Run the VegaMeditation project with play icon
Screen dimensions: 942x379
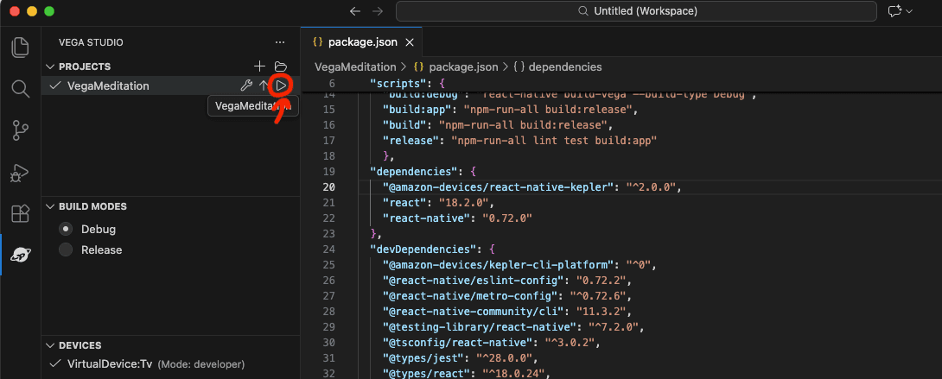click(281, 85)
